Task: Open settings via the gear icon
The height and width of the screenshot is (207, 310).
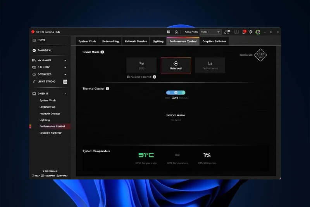Action: click(x=251, y=32)
